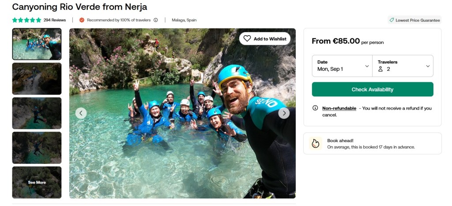The image size is (452, 206).
Task: Select the first group selfie thumbnail
Action: click(x=37, y=44)
